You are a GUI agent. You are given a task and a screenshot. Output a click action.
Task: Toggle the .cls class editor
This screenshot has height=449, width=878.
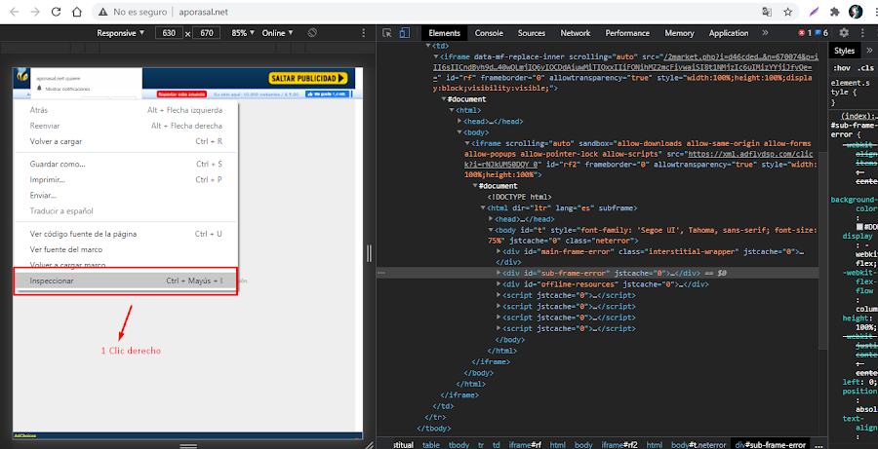866,68
